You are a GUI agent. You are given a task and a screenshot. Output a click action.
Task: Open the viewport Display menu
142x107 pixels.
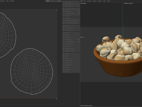(x=95, y=1)
